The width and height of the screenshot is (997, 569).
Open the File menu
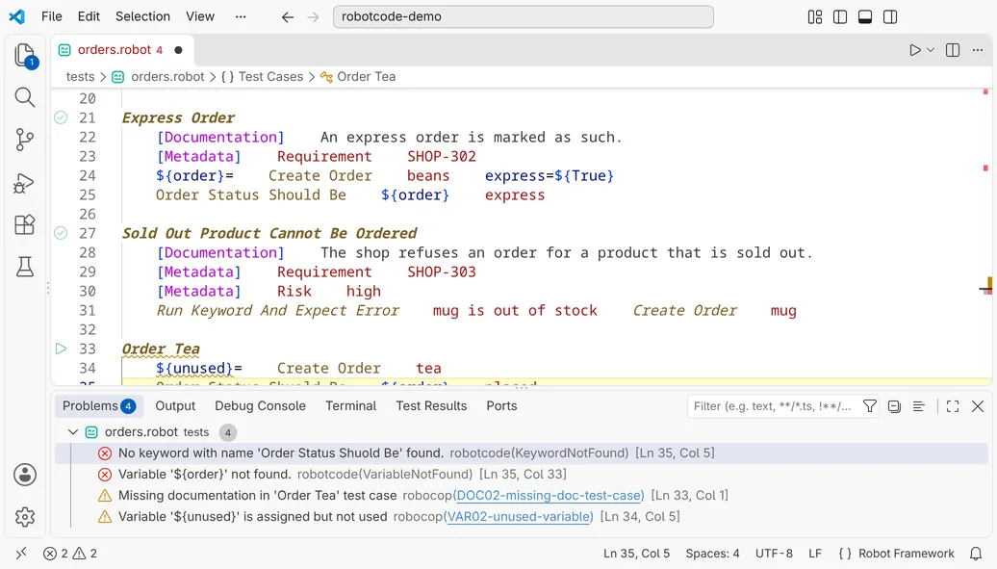point(52,16)
